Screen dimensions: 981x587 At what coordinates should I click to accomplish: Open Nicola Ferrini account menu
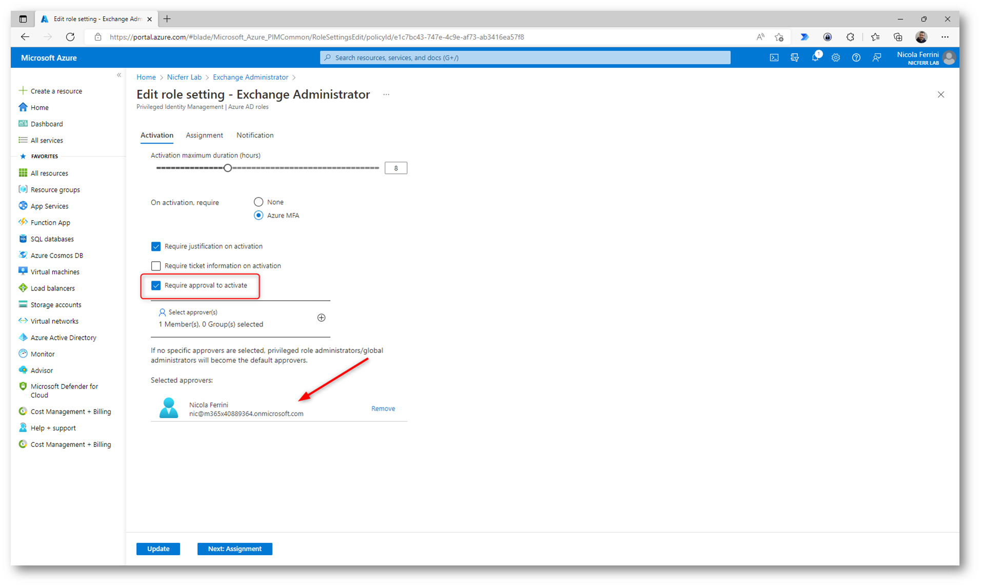click(926, 58)
